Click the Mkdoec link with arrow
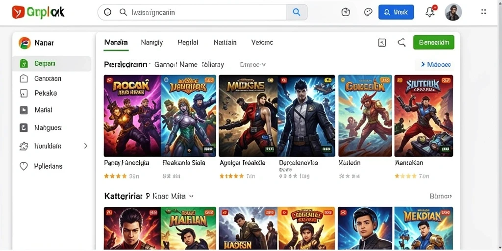Screen dimensions: 502x251 [x=436, y=65]
